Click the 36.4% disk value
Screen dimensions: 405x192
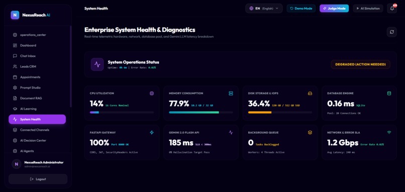[x=259, y=104]
